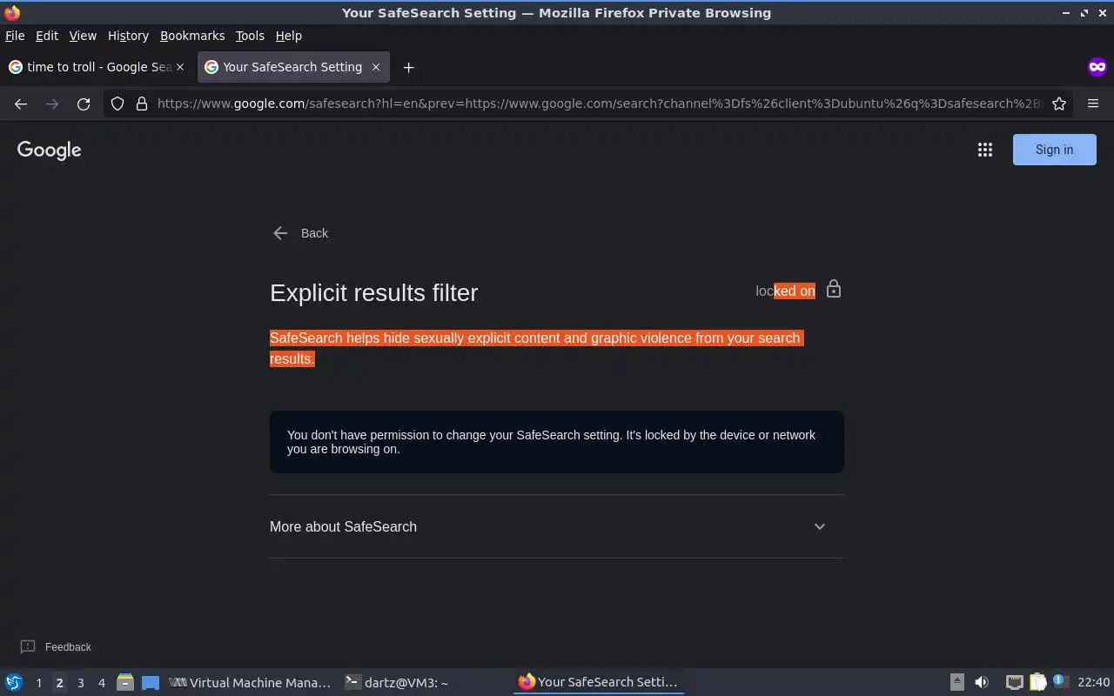Click the private browsing mask icon
This screenshot has width=1114, height=696.
pyautogui.click(x=1097, y=67)
